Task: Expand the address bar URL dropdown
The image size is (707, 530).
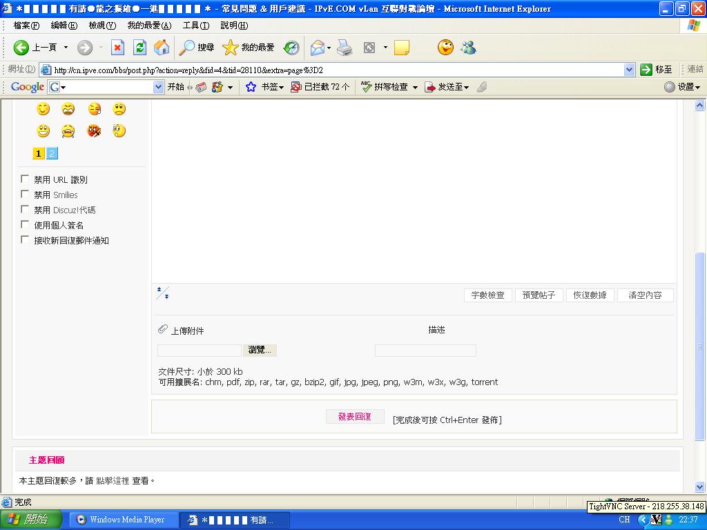Action: [x=630, y=70]
